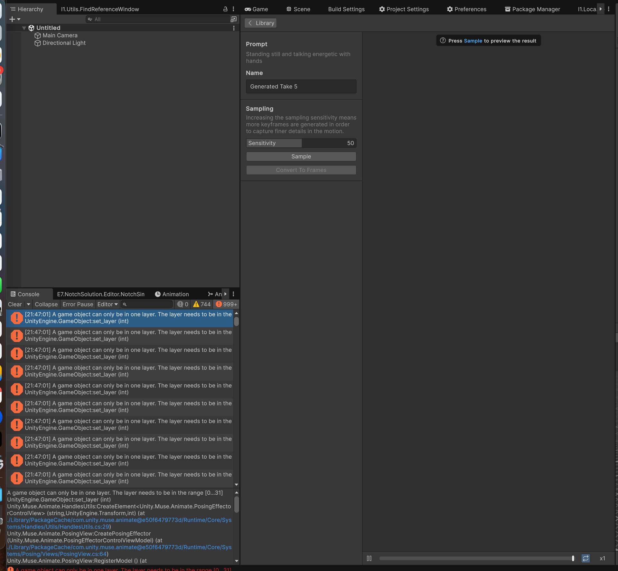The width and height of the screenshot is (618, 571).
Task: Open Build Settings from the top bar
Action: pos(346,9)
